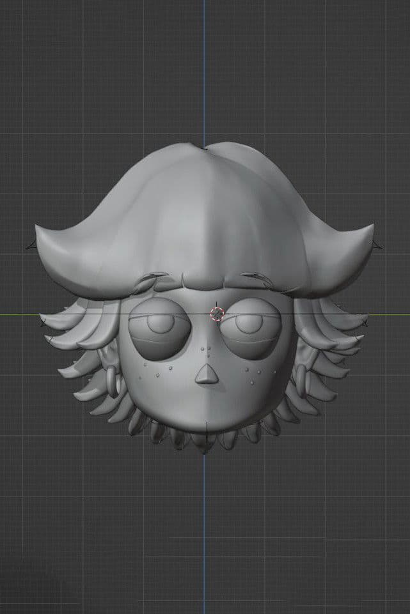410x614 pixels.
Task: Select the right eyebrow under the hat
Action: (255, 279)
